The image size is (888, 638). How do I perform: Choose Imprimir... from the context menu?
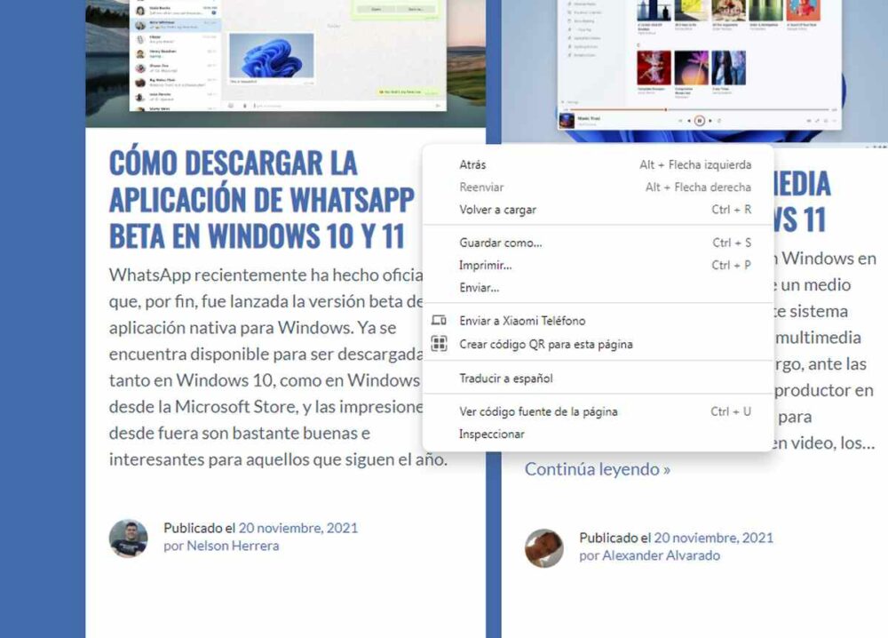click(598, 265)
